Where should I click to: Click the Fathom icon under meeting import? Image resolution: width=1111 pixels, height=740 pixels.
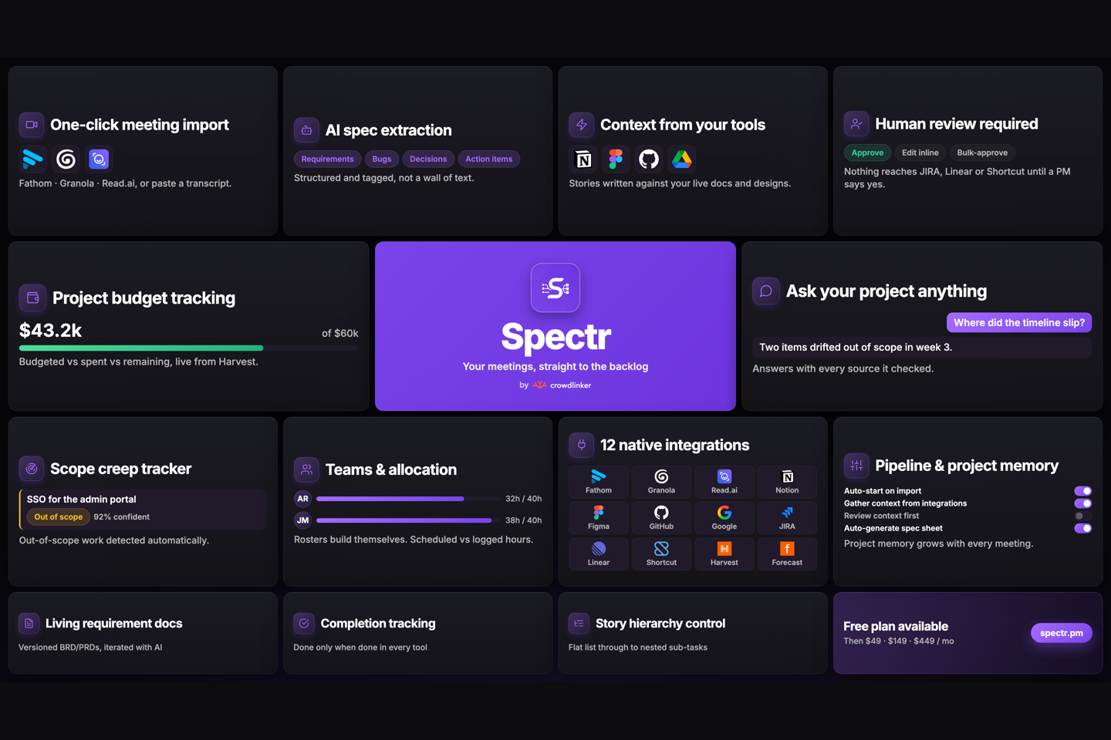coord(32,159)
